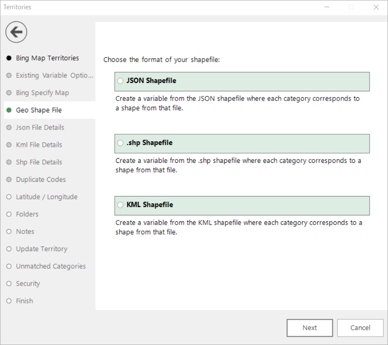Click the back arrow icon
The image size is (388, 345).
coord(16,32)
